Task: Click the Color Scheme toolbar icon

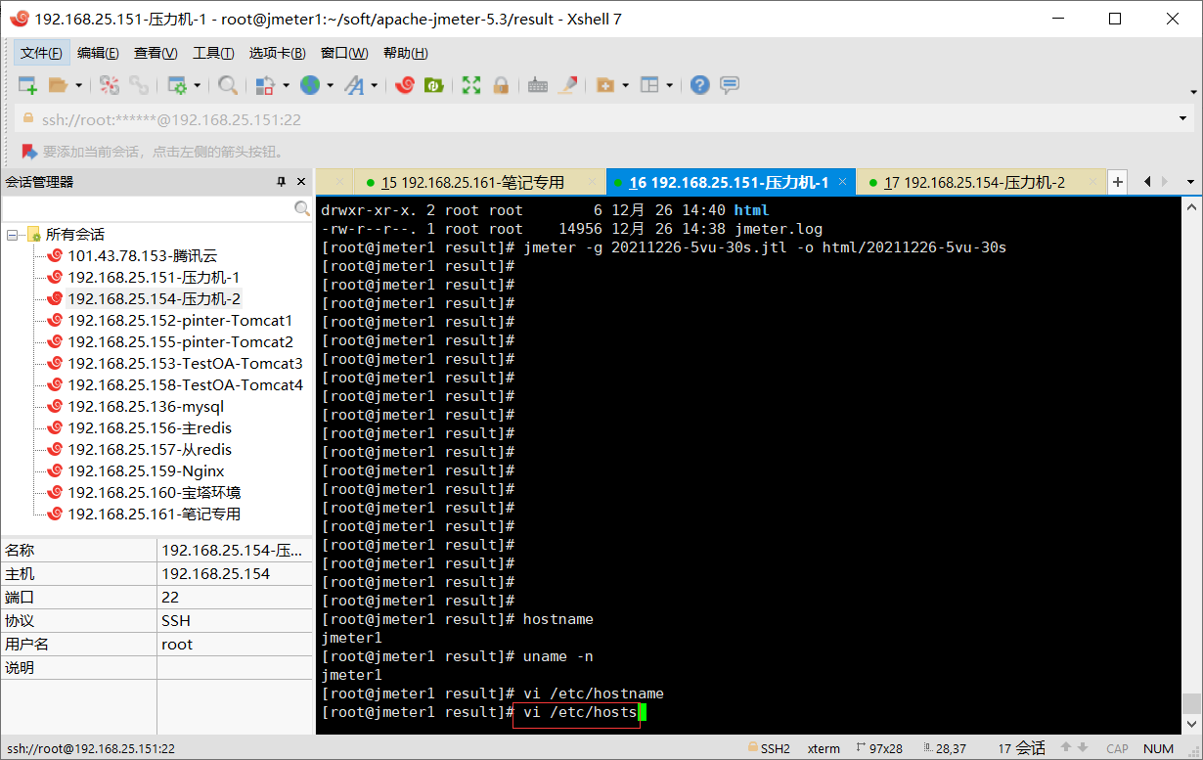Action: 265,85
